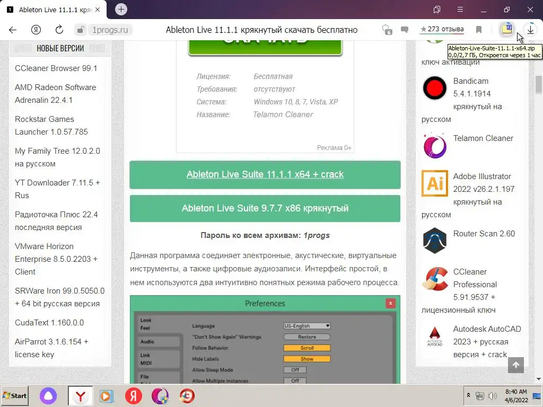Open the downloads arrow button
This screenshot has width=543, height=407.
coord(530,30)
